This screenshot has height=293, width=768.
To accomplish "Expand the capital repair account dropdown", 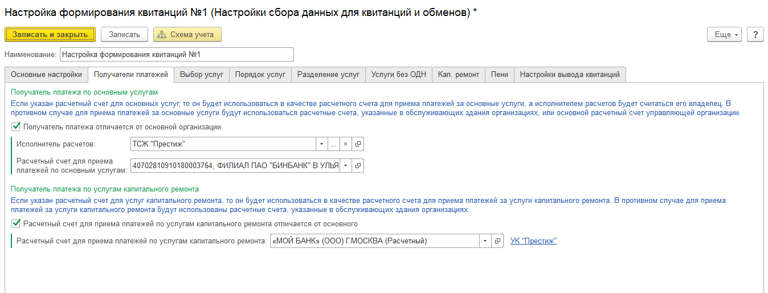I will pyautogui.click(x=485, y=241).
